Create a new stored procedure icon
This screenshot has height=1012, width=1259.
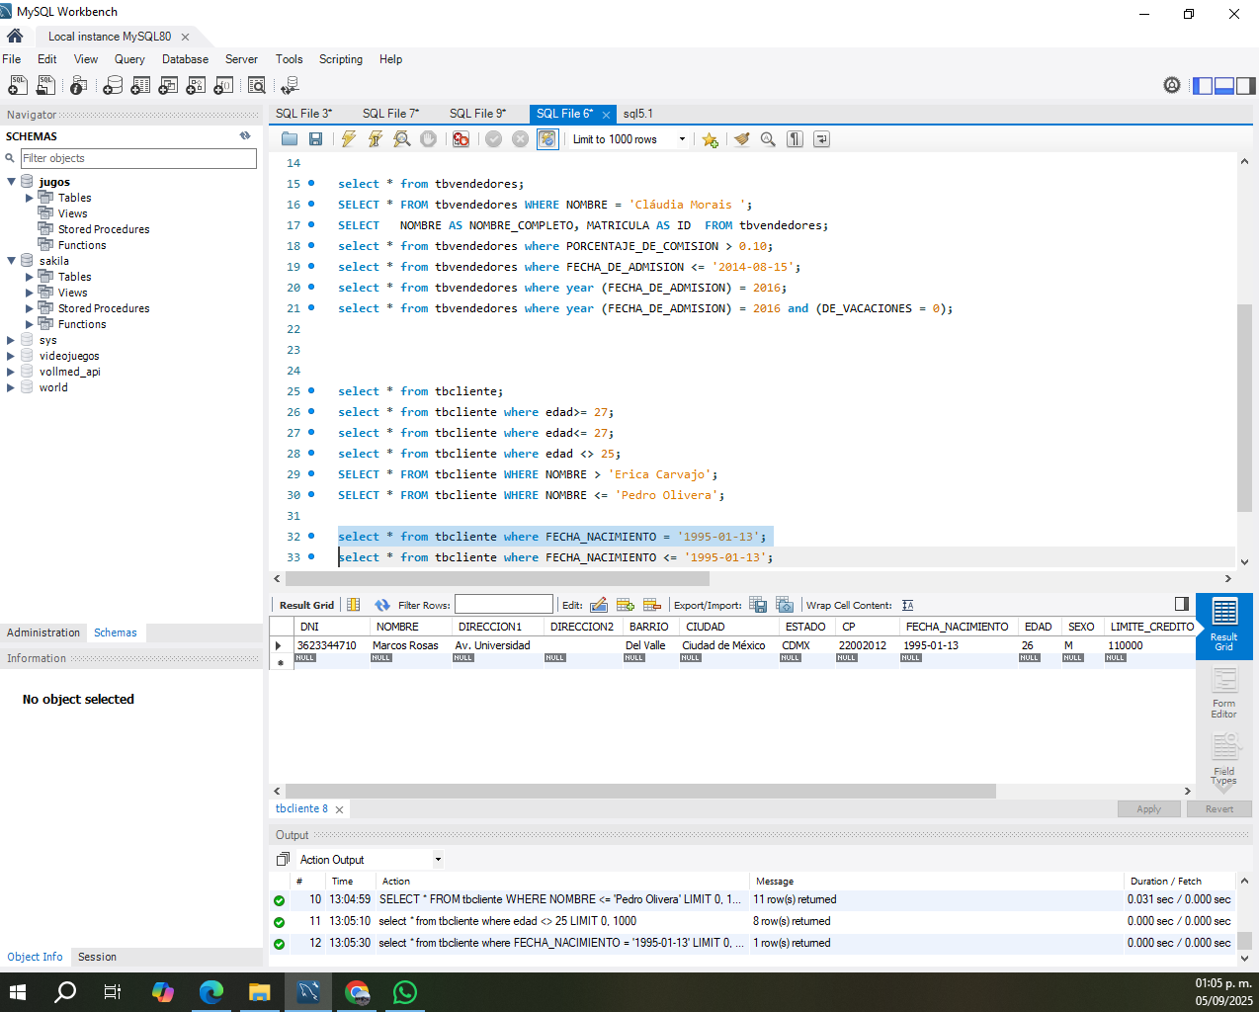coord(197,86)
